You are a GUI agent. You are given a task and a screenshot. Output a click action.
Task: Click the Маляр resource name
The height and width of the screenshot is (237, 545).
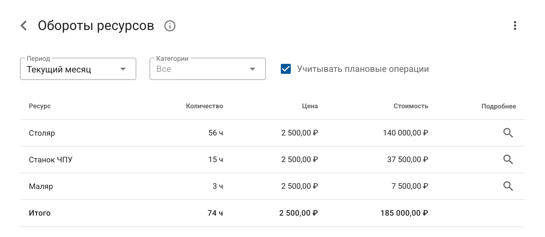pos(41,186)
